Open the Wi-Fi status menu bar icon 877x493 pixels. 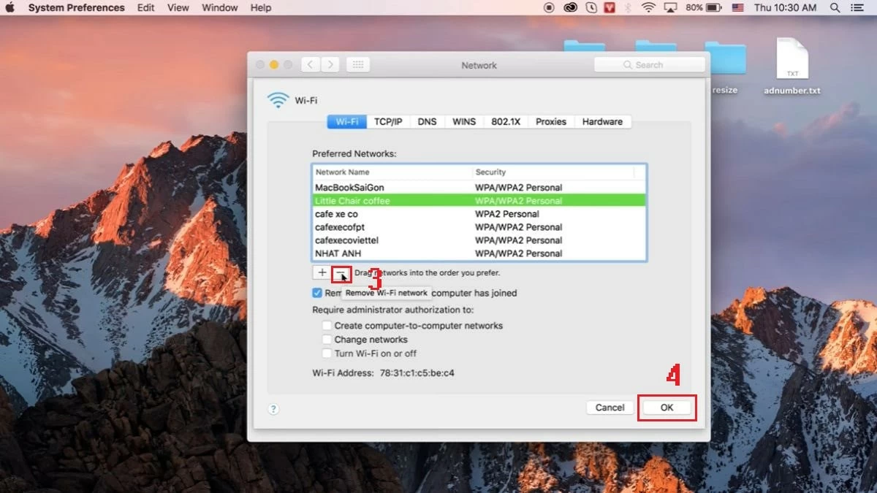coord(648,8)
